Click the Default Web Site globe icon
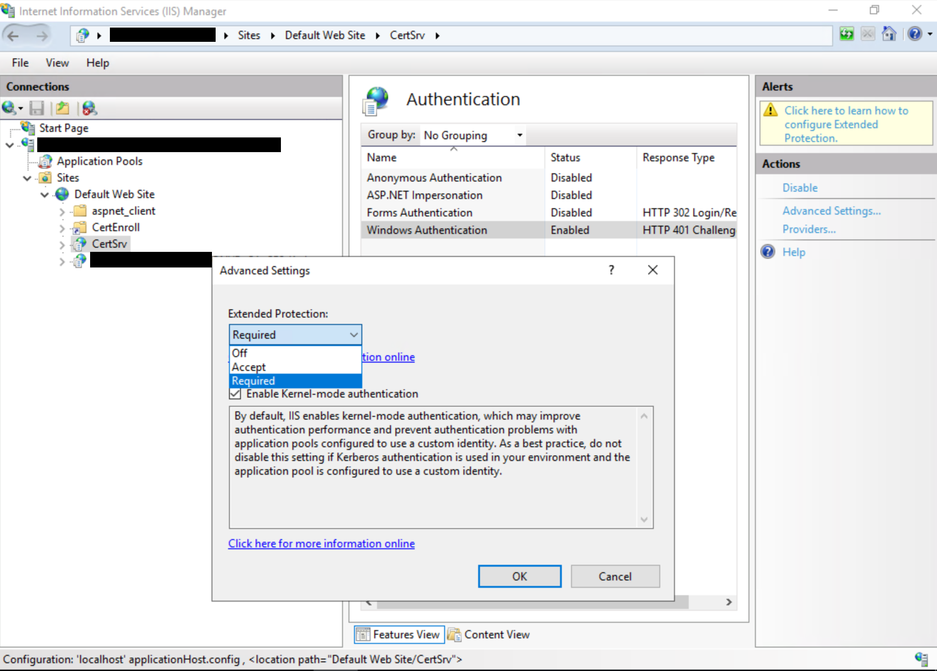This screenshot has height=671, width=937. [x=63, y=194]
